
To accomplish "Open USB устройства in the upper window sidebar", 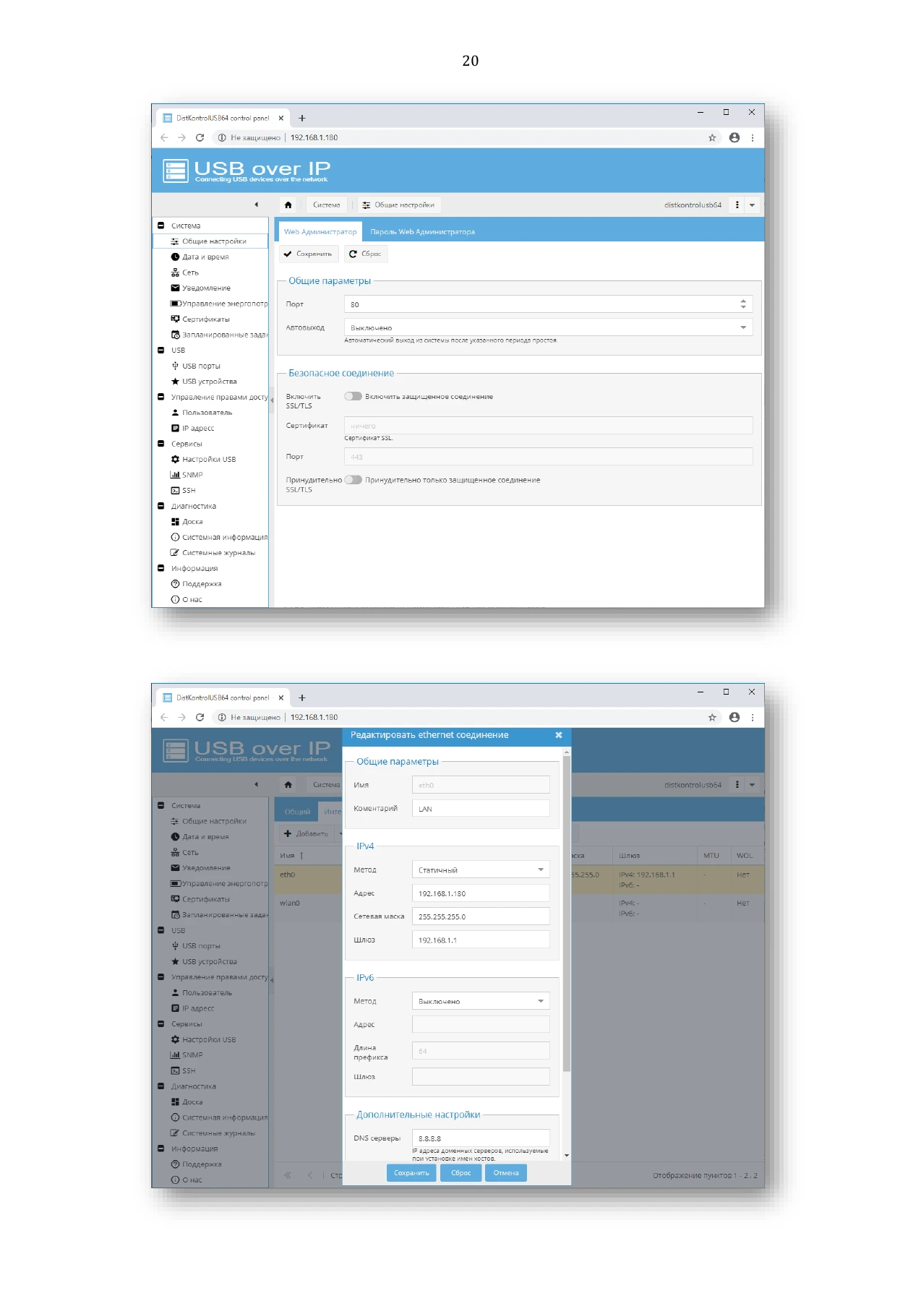I will click(x=209, y=382).
